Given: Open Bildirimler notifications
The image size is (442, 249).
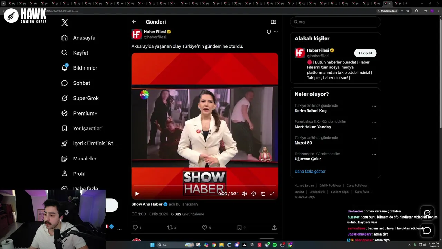Looking at the screenshot, I should (x=79, y=68).
